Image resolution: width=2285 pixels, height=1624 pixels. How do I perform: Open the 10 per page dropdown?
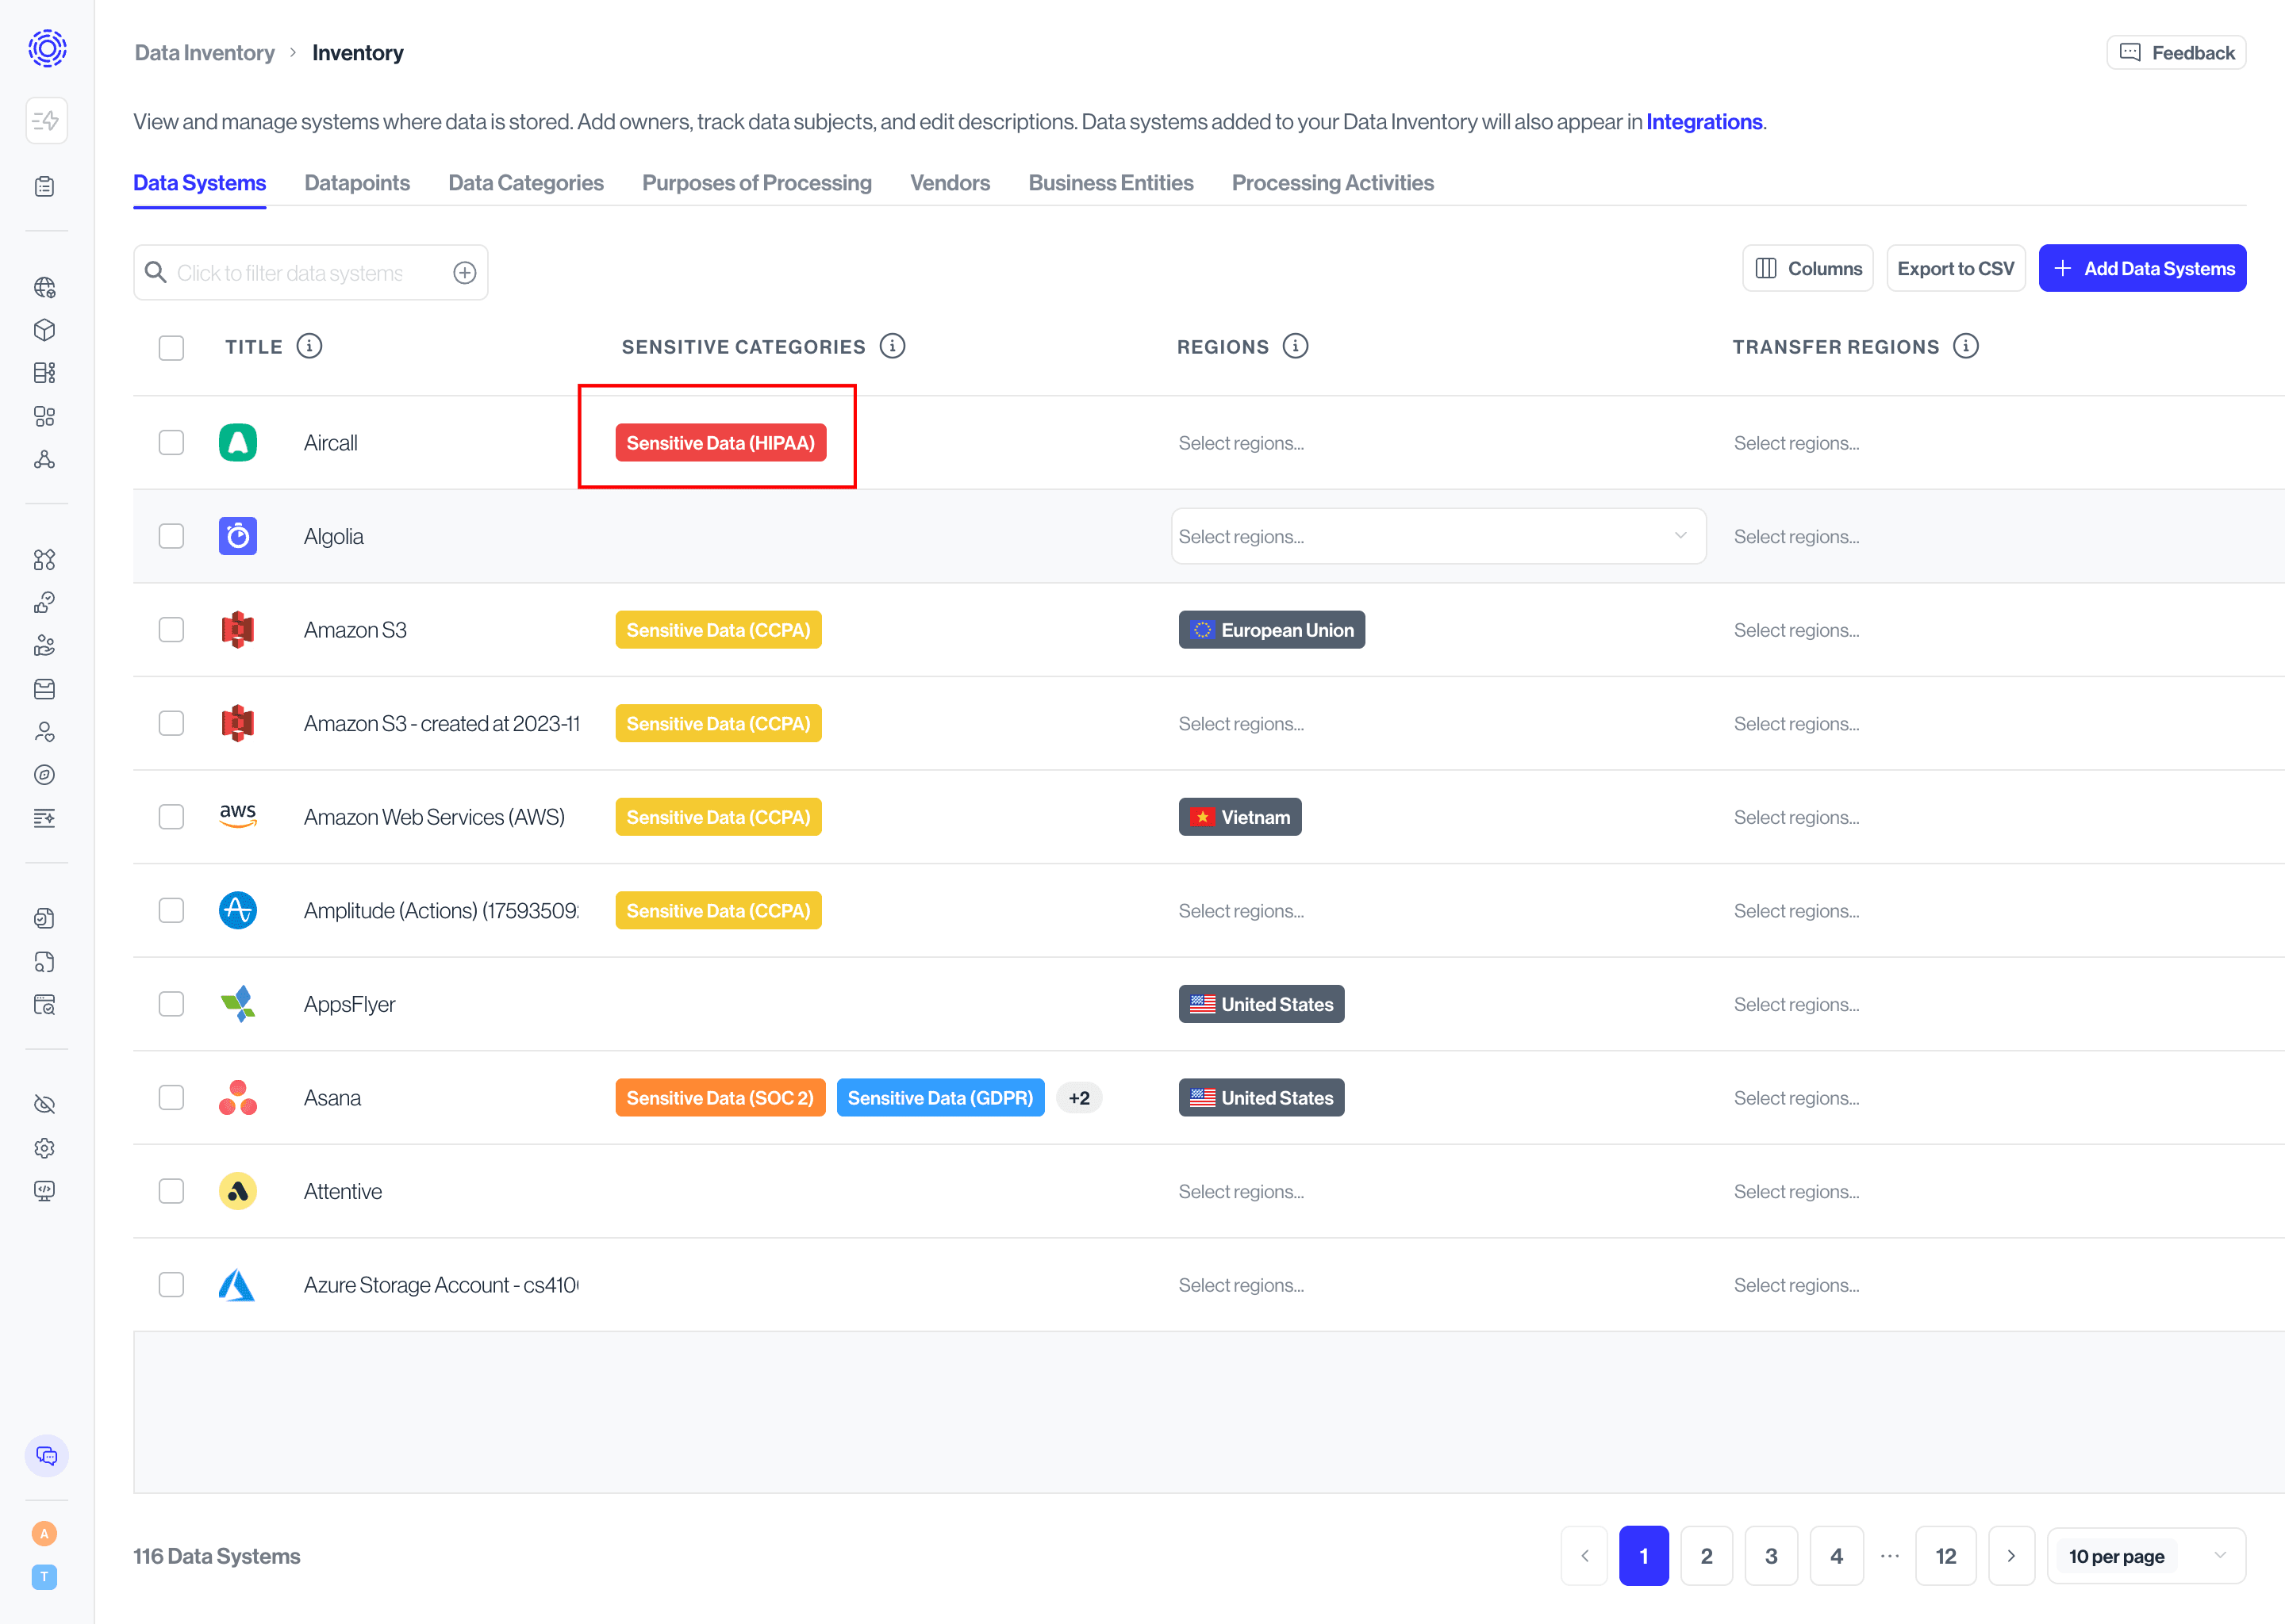pos(2146,1556)
